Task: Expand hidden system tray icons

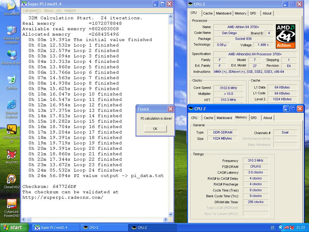Action: (x=281, y=227)
